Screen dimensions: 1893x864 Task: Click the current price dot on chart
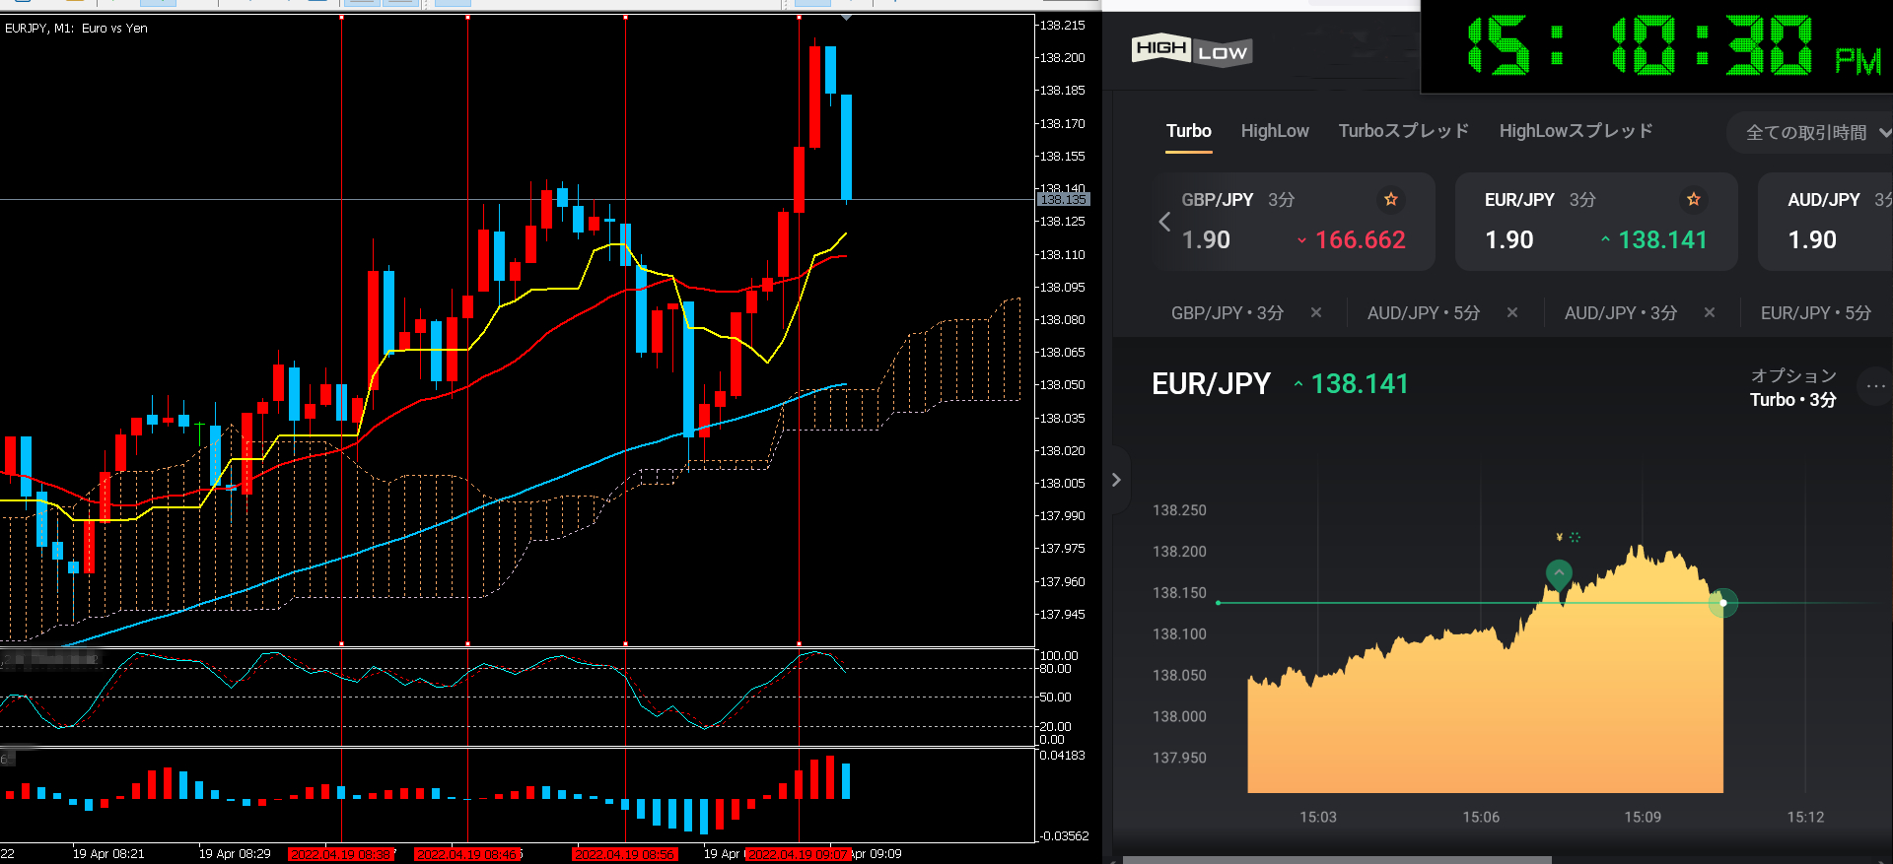click(x=1722, y=602)
